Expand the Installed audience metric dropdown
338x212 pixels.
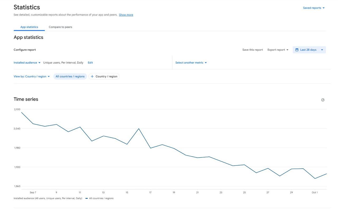[x=27, y=63]
